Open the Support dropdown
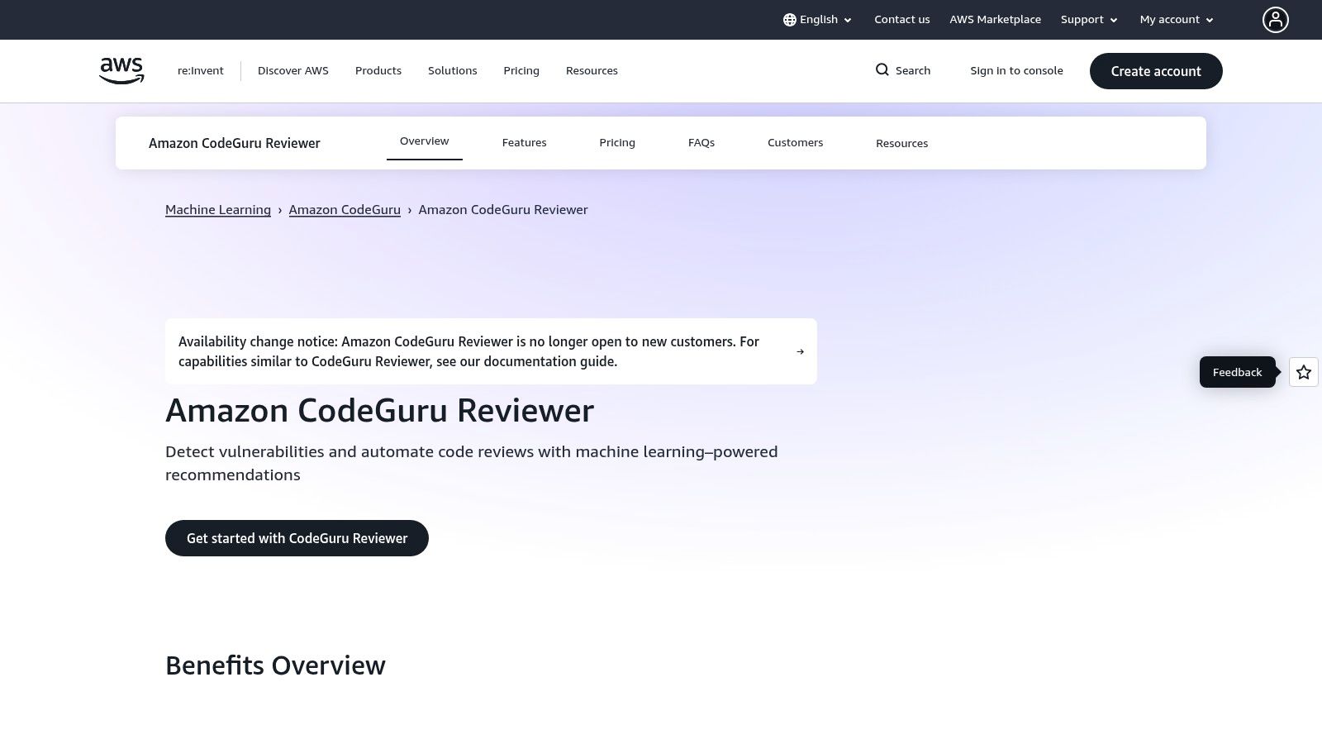Viewport: 1322px width, 744px height. tap(1088, 19)
